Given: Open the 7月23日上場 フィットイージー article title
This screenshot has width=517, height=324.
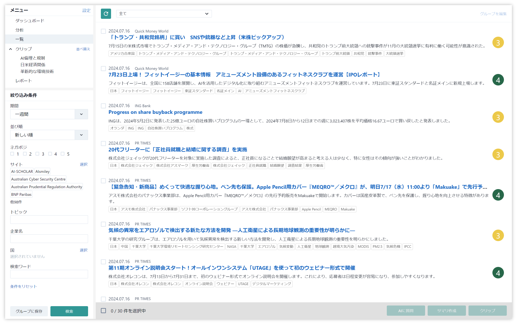Looking at the screenshot, I should pyautogui.click(x=245, y=75).
